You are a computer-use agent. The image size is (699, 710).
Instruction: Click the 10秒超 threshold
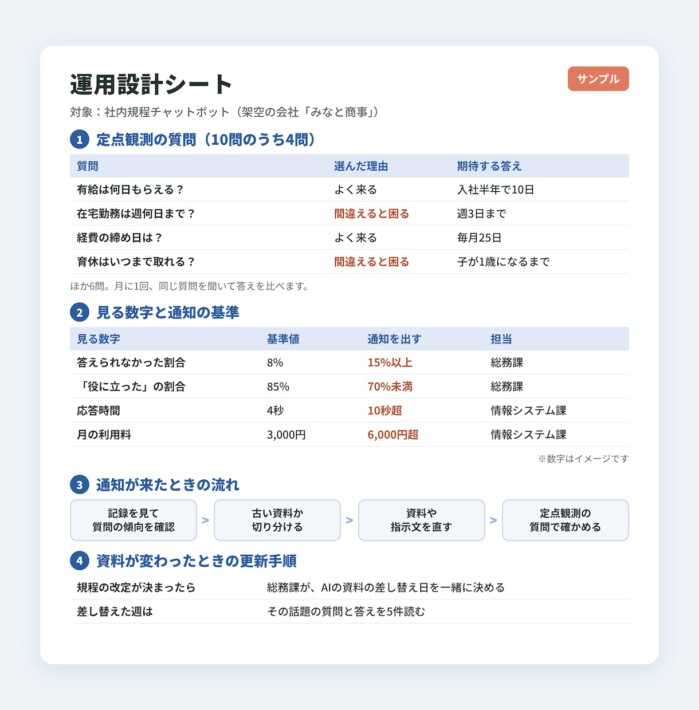[384, 411]
